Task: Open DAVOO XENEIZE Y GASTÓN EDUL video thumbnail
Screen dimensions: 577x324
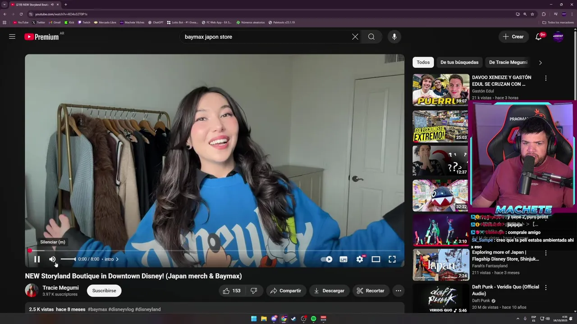Action: (x=440, y=90)
